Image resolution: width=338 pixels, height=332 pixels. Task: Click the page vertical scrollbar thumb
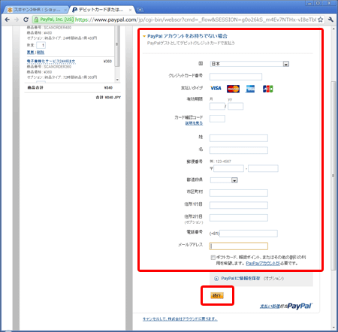pos(333,176)
